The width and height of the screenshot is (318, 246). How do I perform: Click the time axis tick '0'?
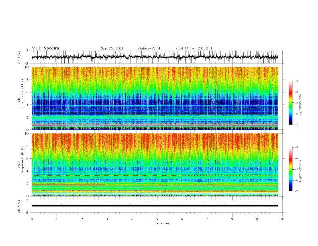coord(32,219)
